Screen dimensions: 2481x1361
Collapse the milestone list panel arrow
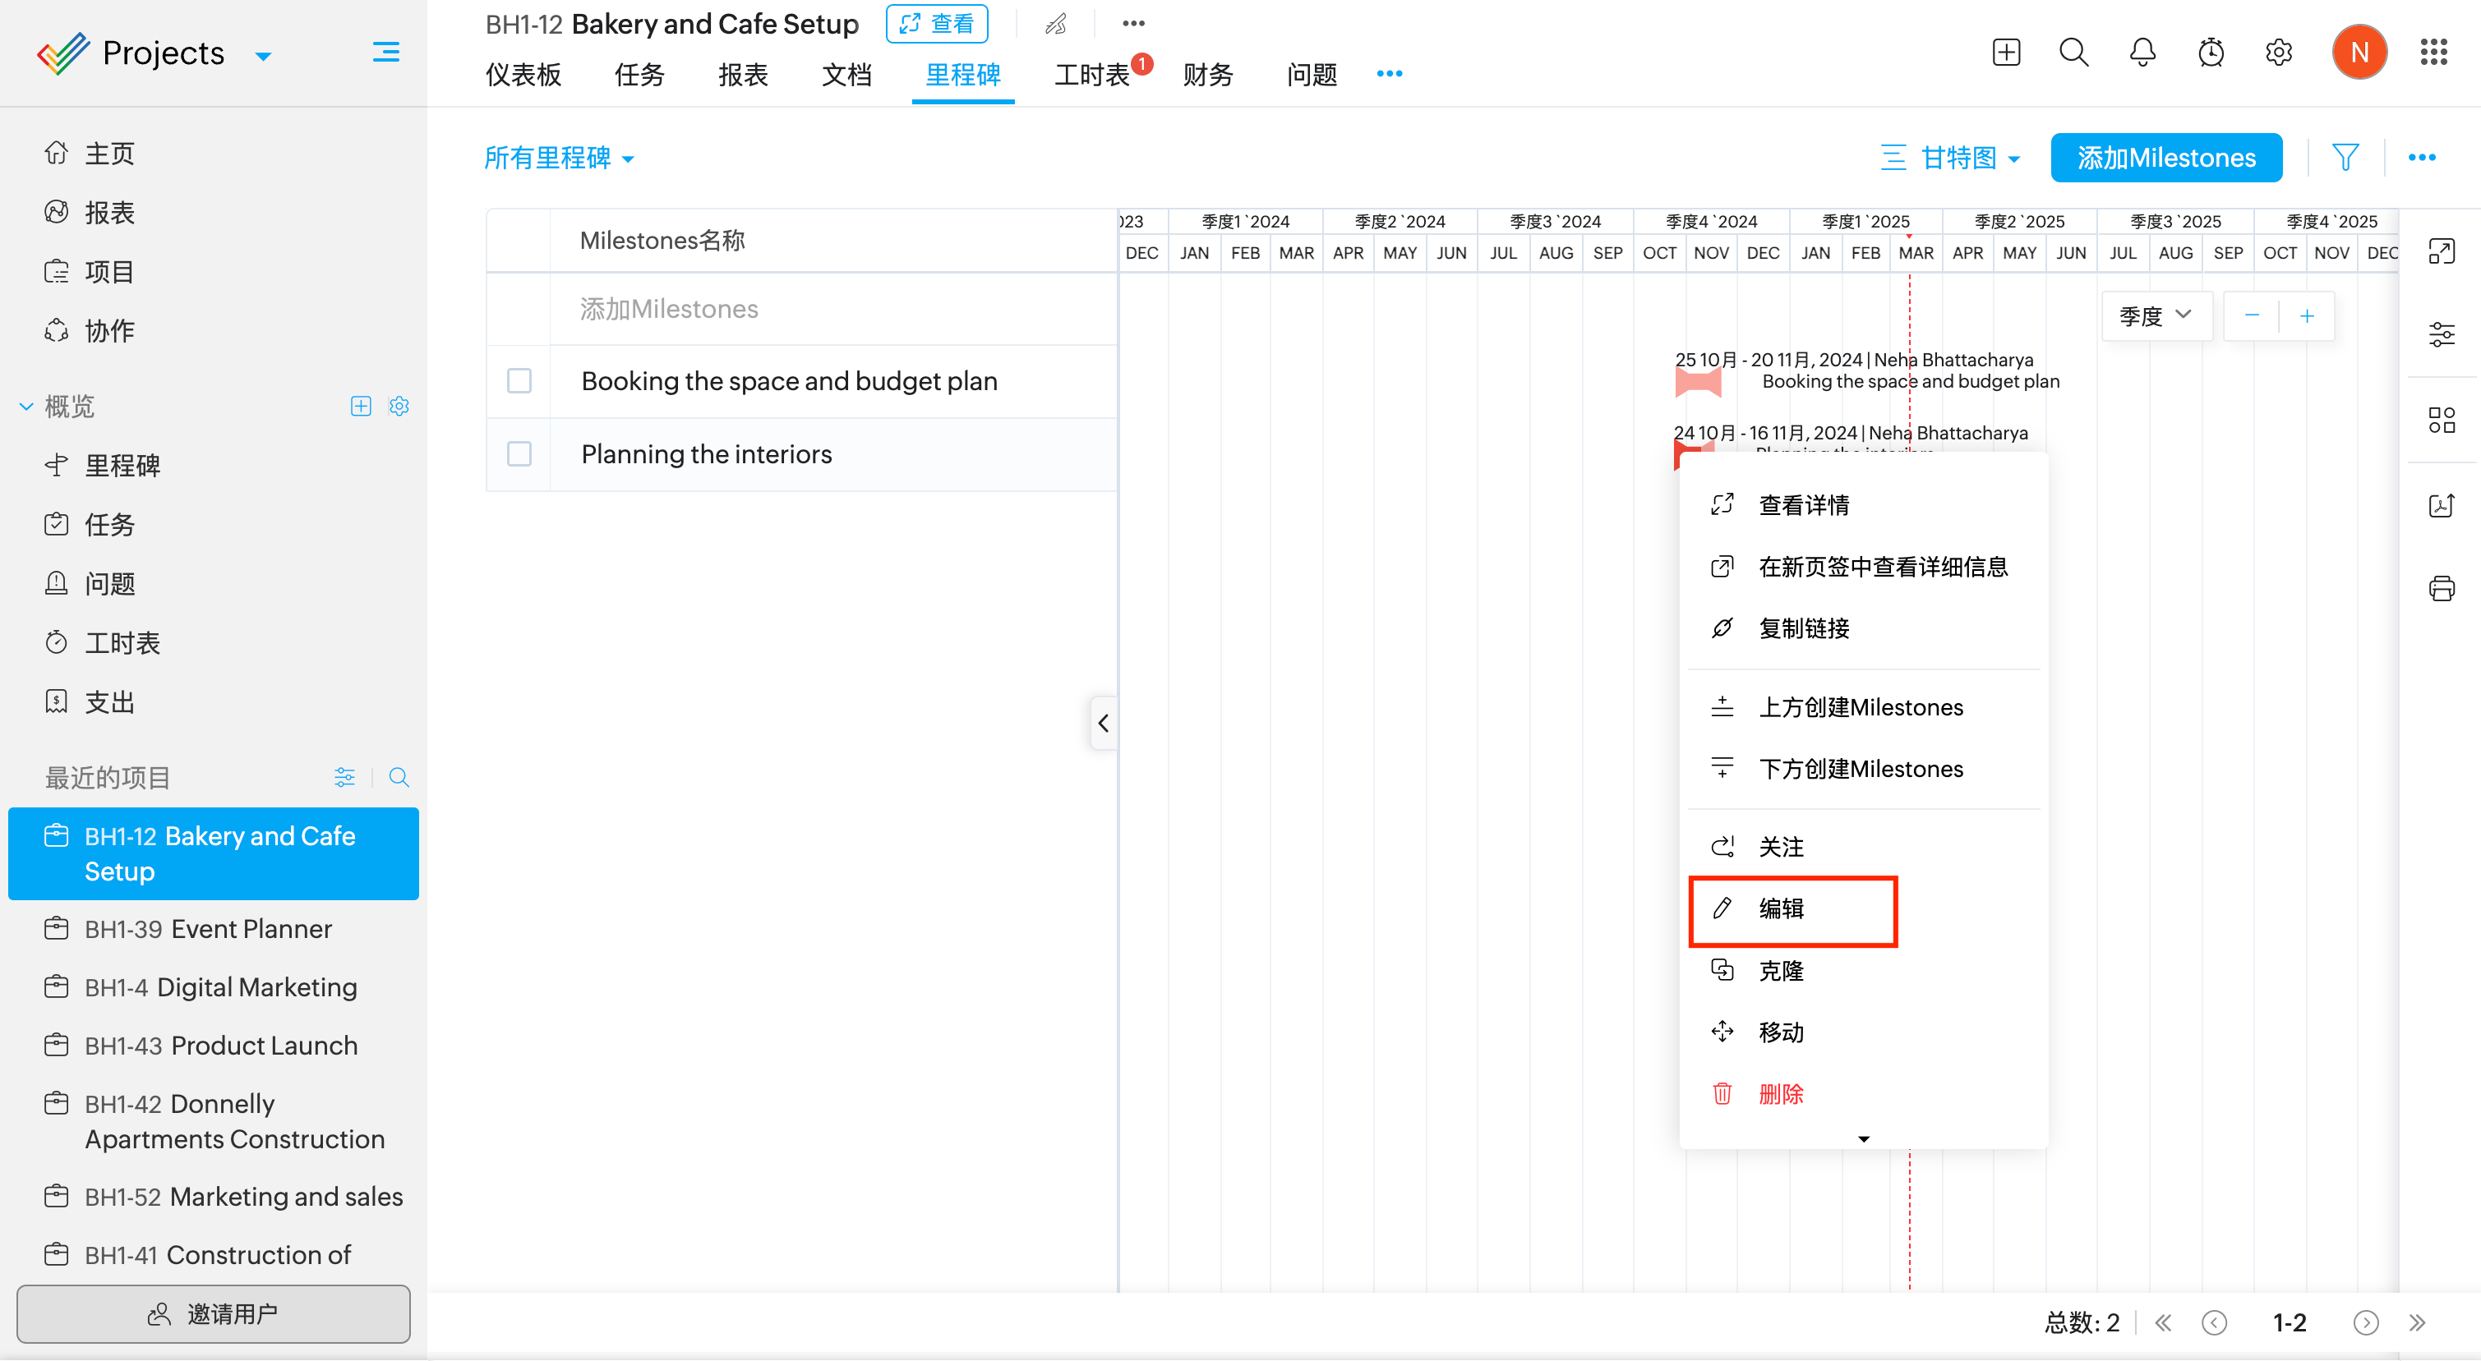[x=1104, y=723]
